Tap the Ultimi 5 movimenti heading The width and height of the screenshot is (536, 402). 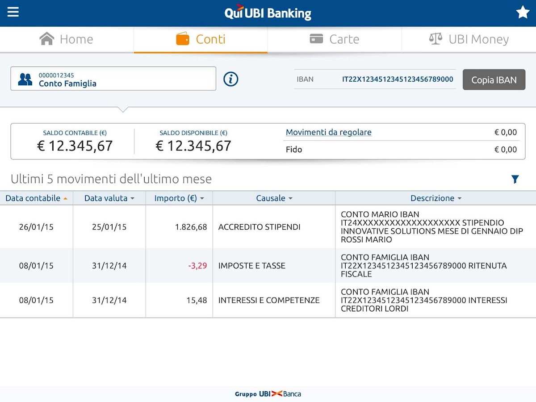111,179
